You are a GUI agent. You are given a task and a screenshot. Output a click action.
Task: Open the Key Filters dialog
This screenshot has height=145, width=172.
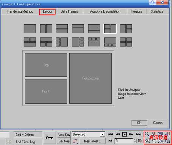click(92, 141)
